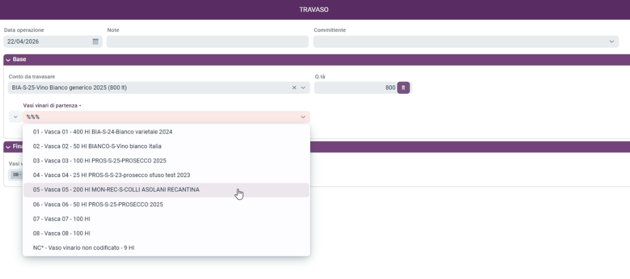
Task: Click the TRAVASO title header
Action: pos(314,9)
